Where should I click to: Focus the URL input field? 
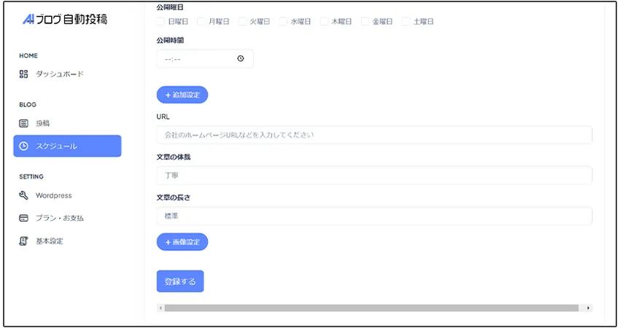tap(373, 136)
